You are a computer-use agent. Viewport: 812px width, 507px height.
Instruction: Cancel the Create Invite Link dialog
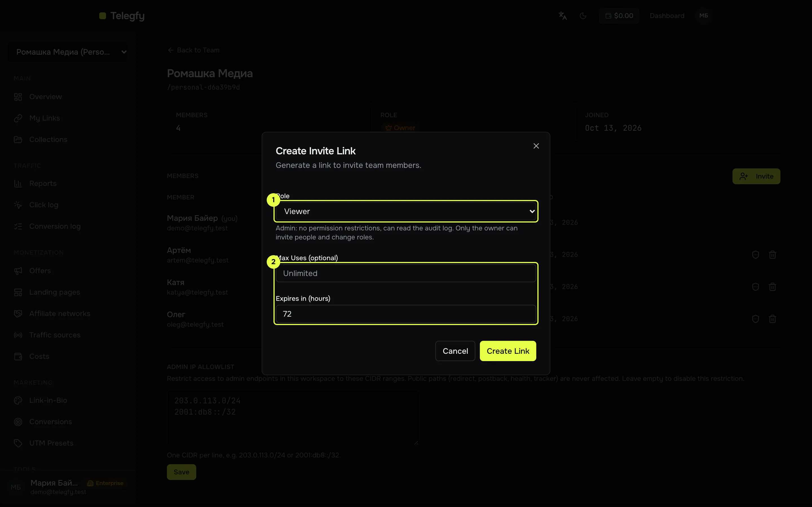tap(455, 351)
